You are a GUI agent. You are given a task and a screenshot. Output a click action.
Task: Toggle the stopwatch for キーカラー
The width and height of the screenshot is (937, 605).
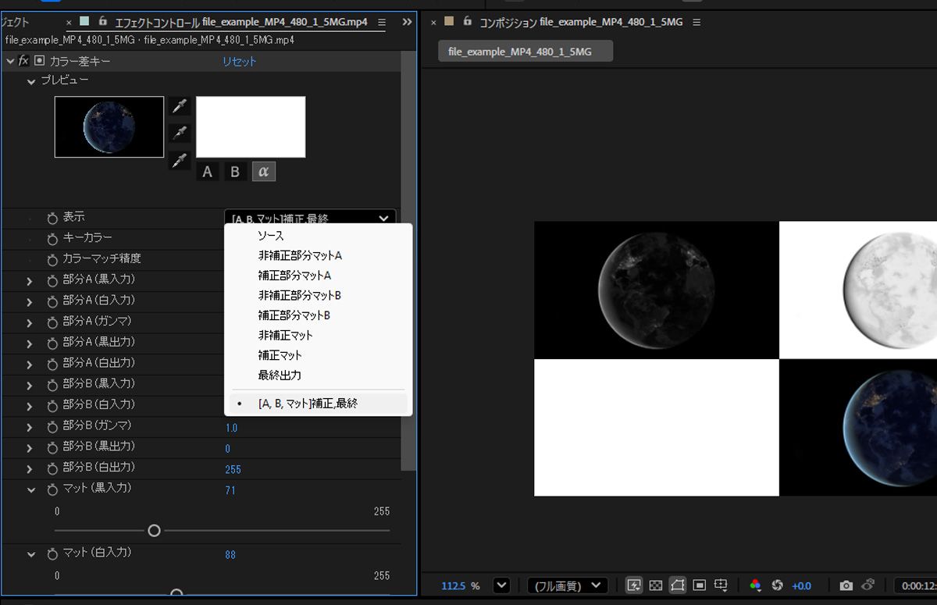pyautogui.click(x=52, y=238)
